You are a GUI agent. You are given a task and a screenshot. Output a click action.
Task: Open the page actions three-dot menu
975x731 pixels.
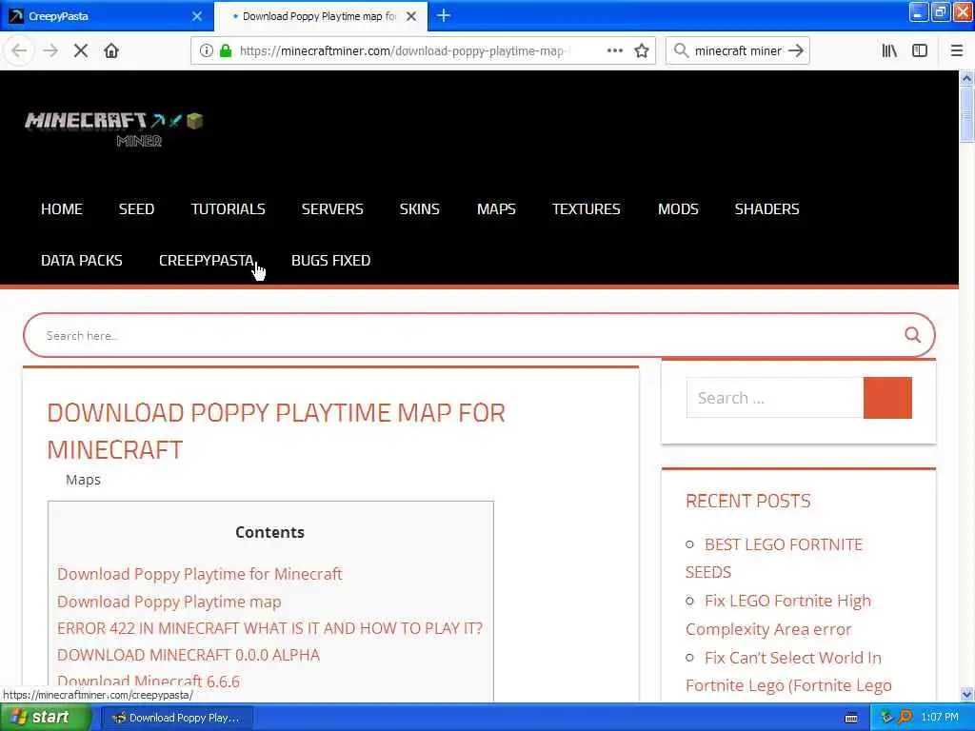[x=614, y=50]
